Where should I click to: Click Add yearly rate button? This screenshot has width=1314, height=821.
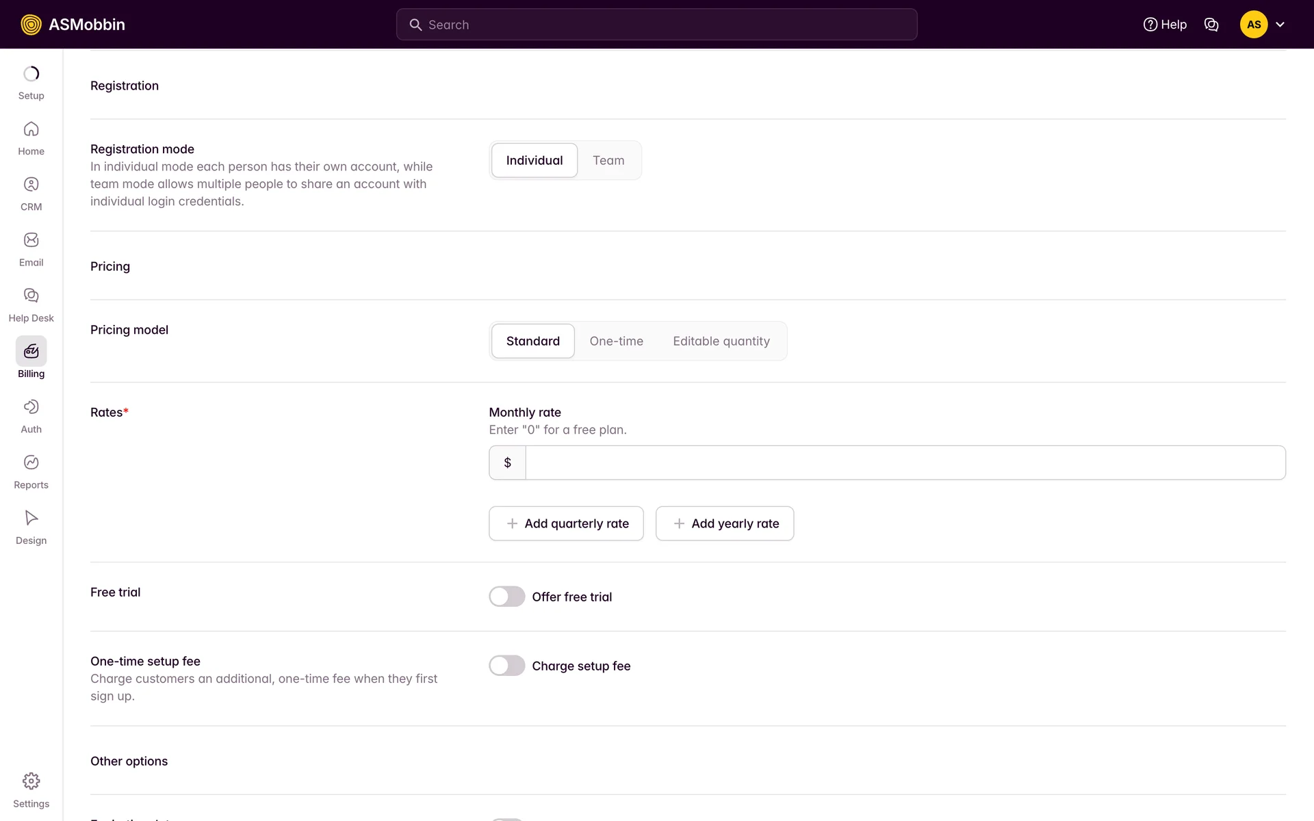coord(724,523)
